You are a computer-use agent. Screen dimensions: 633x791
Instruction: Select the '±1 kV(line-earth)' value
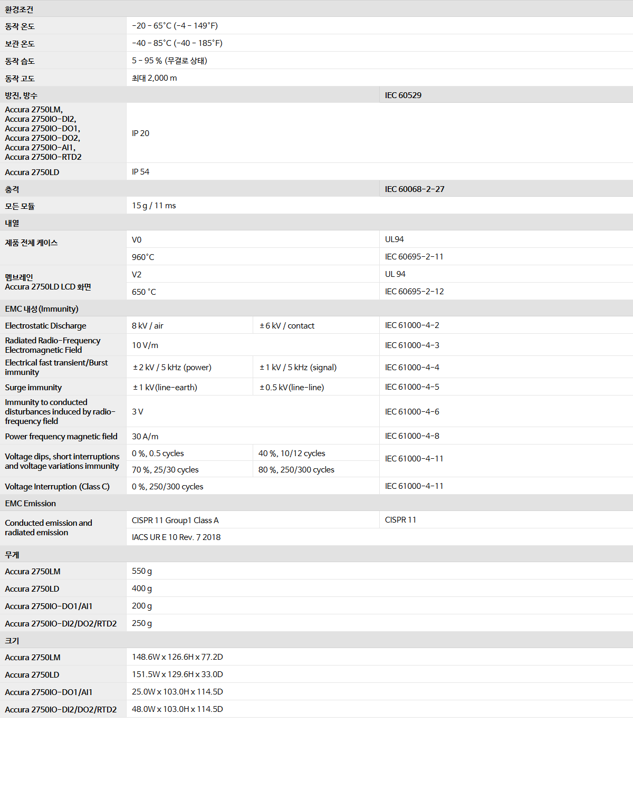coord(165,388)
